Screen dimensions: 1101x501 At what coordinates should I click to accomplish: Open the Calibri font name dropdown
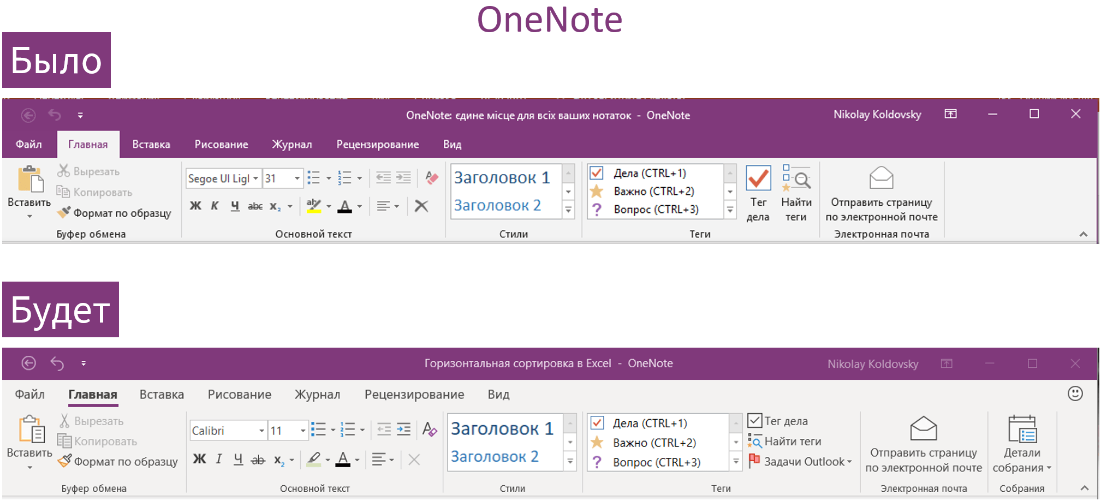[261, 431]
